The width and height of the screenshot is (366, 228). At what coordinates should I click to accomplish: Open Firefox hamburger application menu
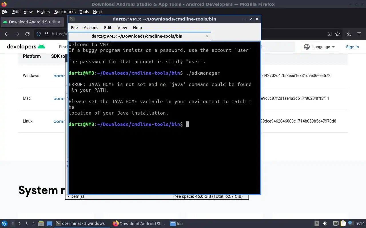(359, 34)
